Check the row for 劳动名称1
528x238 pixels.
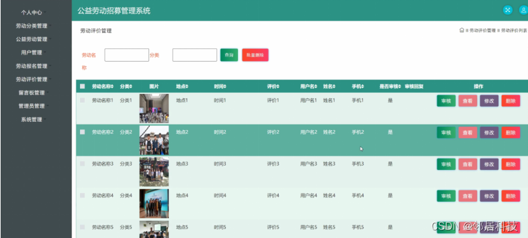[x=82, y=100]
